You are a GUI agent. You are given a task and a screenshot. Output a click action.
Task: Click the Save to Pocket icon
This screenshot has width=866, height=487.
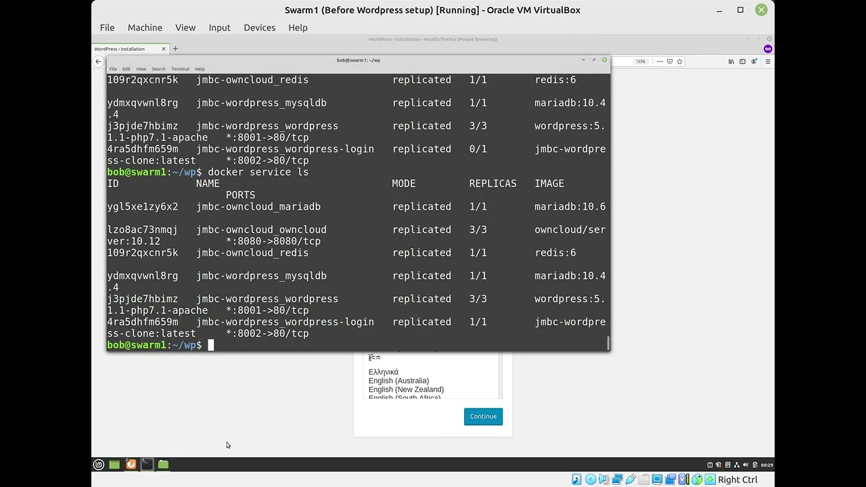tap(670, 62)
